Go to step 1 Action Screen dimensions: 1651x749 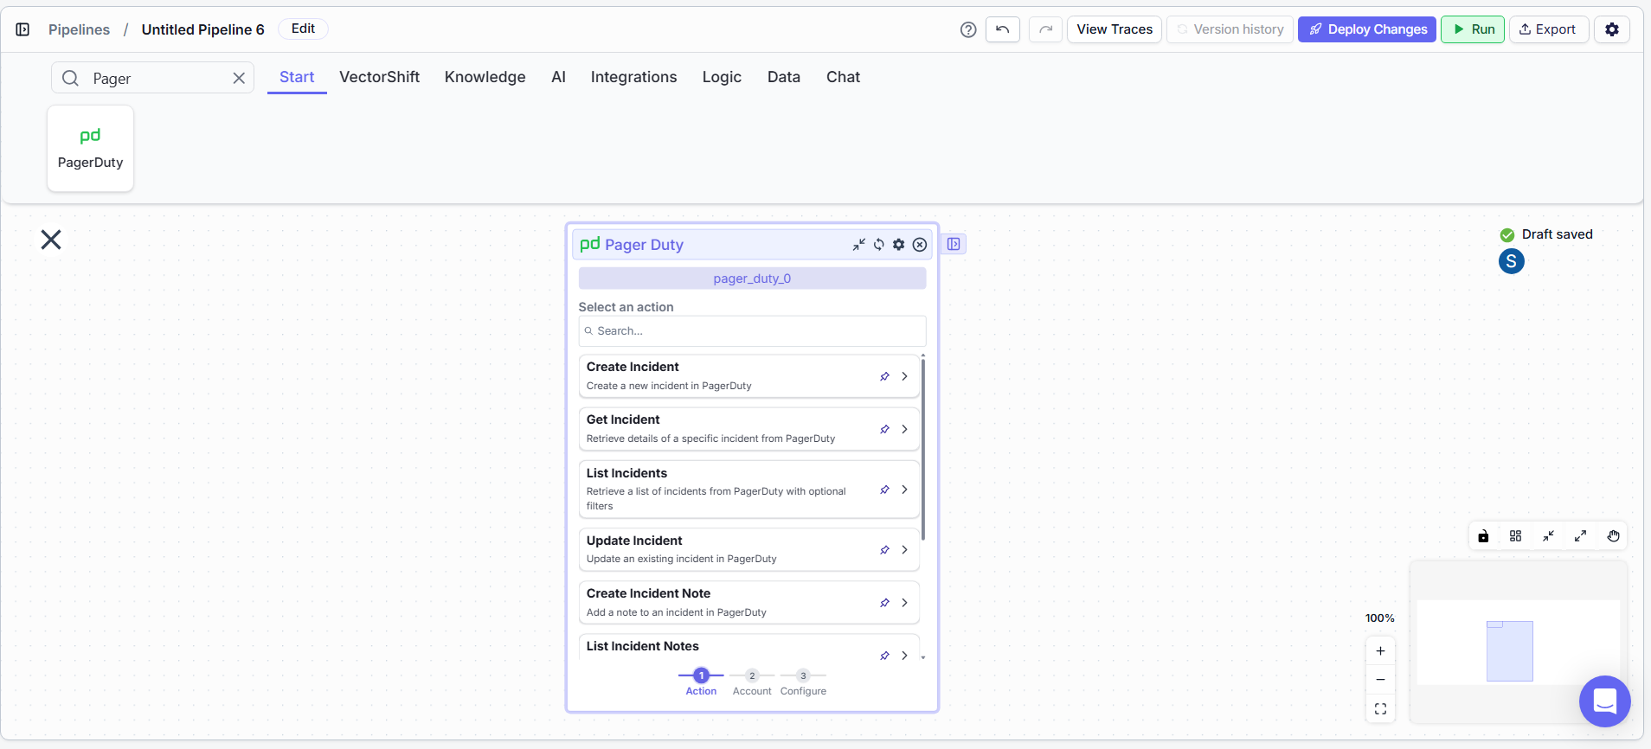tap(701, 682)
